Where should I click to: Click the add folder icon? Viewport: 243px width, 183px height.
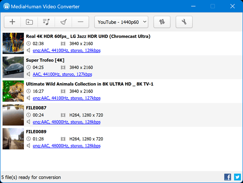pyautogui.click(x=30, y=22)
